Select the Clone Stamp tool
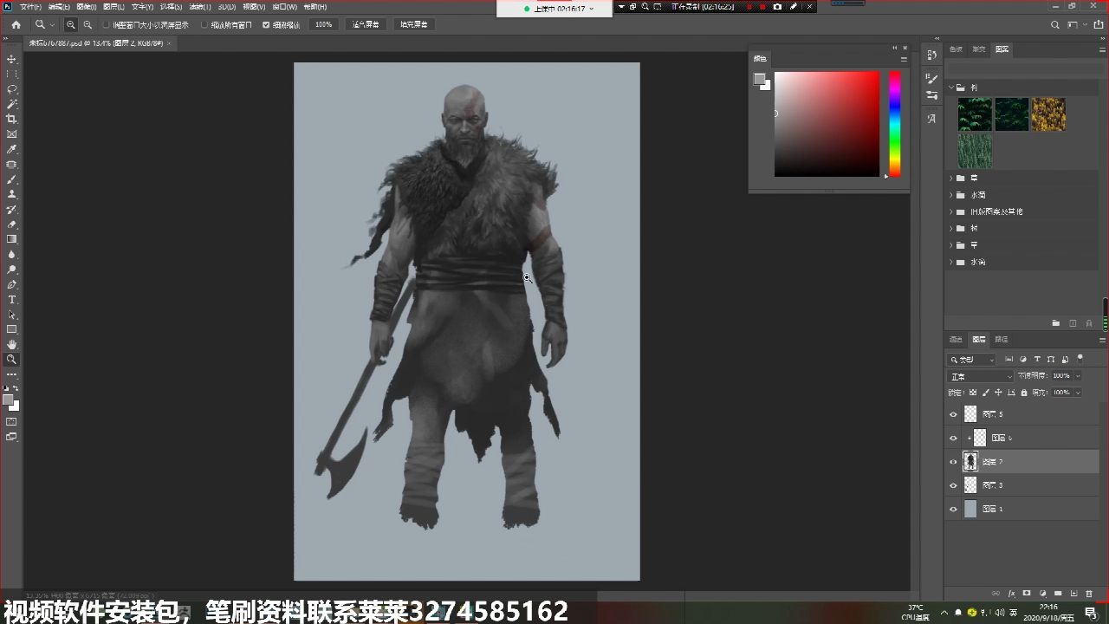Screen dimensions: 1109x624 coord(11,194)
